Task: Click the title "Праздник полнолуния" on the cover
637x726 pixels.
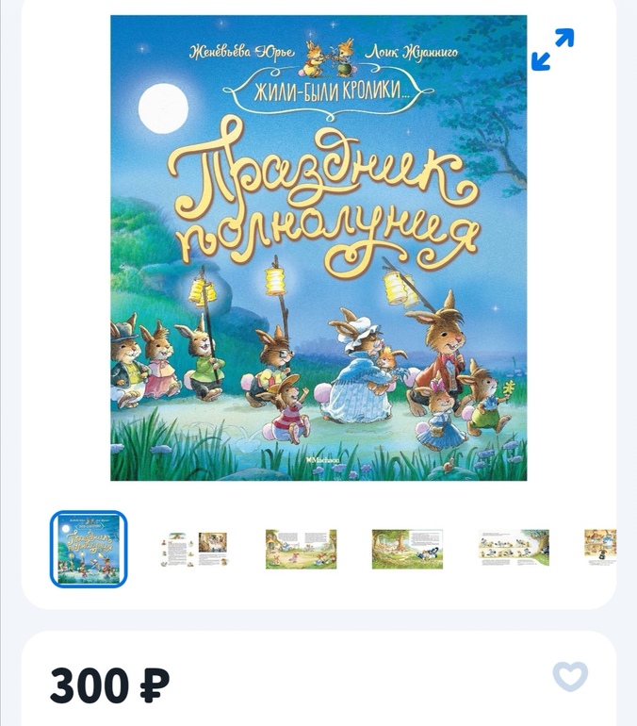Action: [324, 202]
